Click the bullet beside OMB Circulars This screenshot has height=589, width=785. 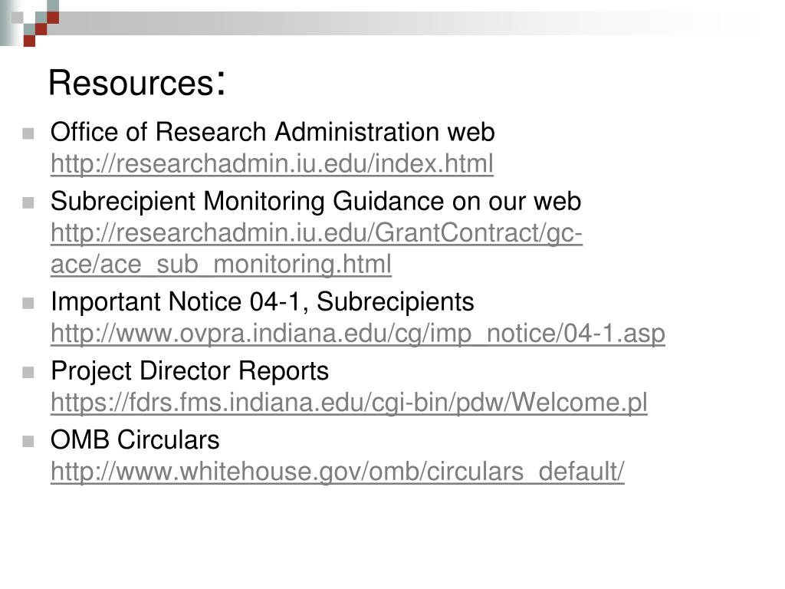[x=28, y=441]
